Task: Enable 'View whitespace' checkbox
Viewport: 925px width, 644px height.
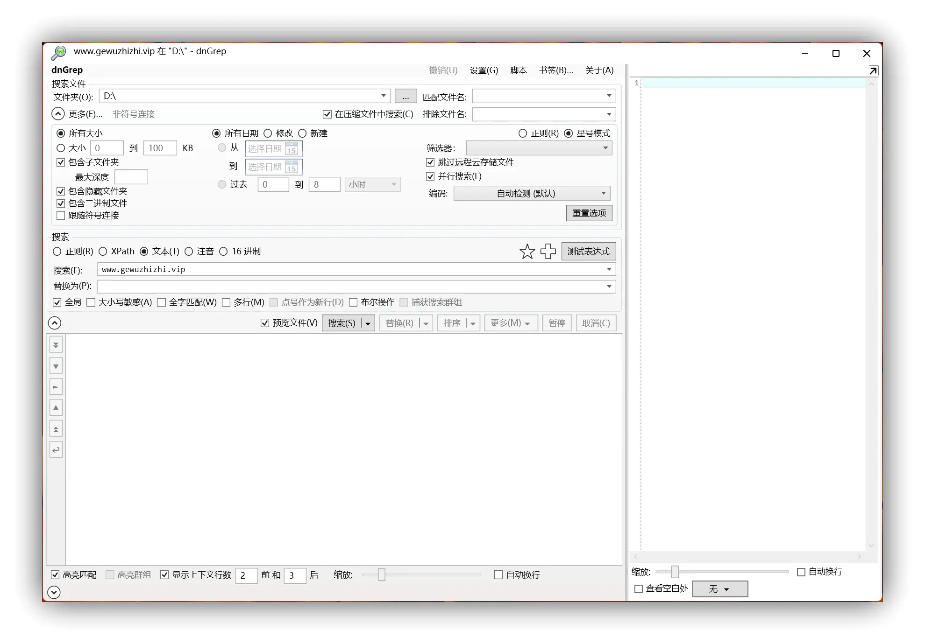Action: click(x=639, y=589)
